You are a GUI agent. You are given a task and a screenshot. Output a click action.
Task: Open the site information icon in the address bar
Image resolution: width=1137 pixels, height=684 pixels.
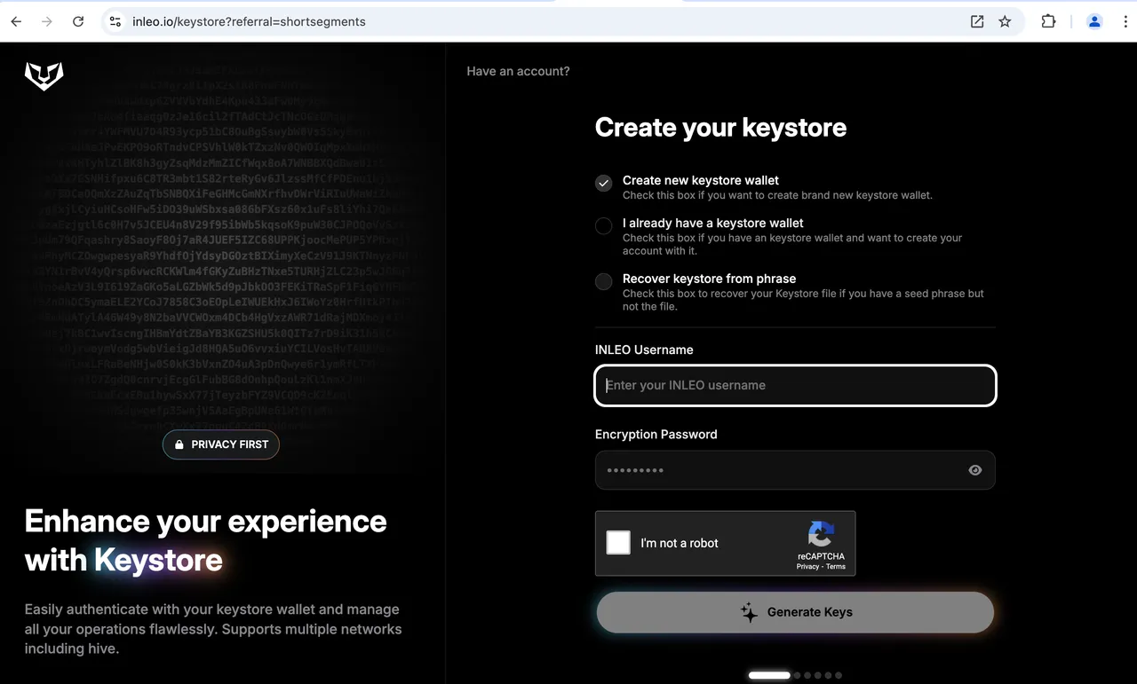click(x=115, y=21)
